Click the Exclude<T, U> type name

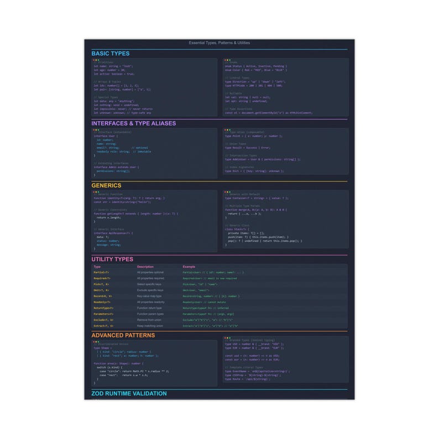click(x=103, y=320)
